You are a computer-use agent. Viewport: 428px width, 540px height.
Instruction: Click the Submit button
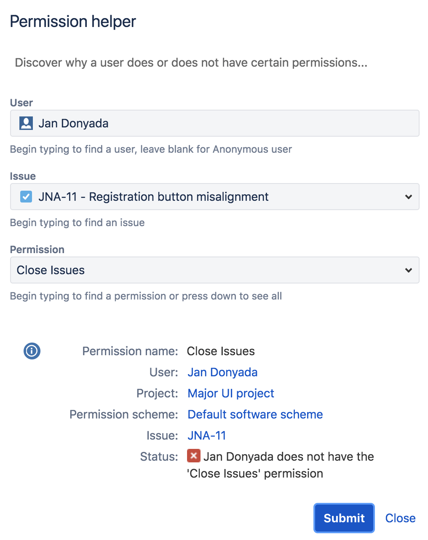click(x=344, y=518)
